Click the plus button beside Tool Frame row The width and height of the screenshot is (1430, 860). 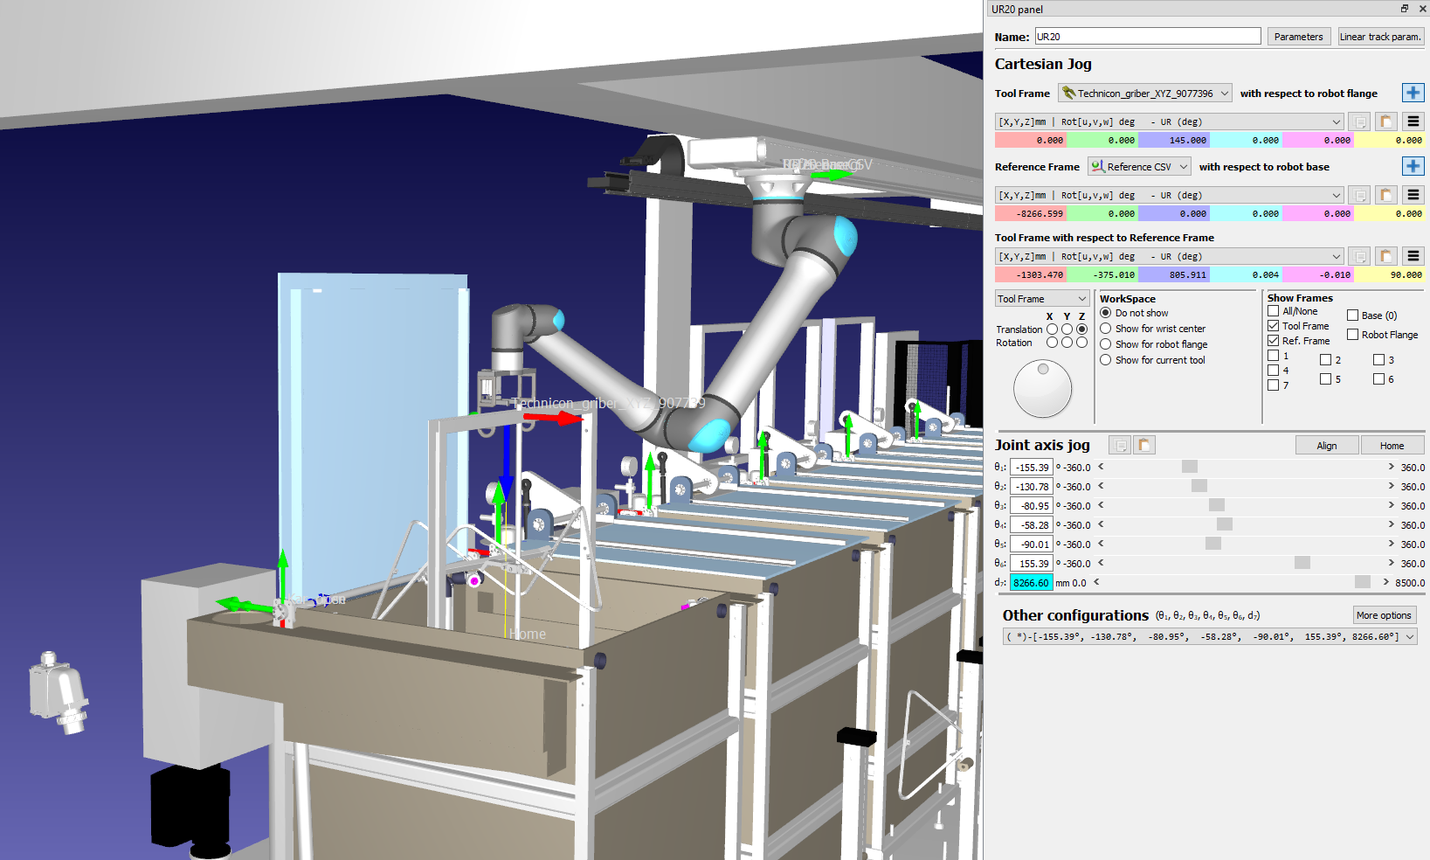click(1412, 94)
